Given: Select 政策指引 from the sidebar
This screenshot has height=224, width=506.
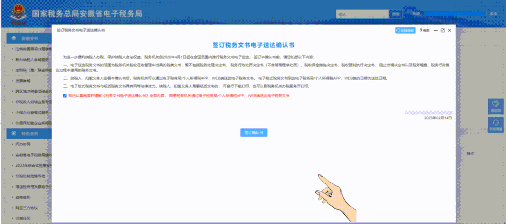Looking at the screenshot, I should tap(23, 197).
